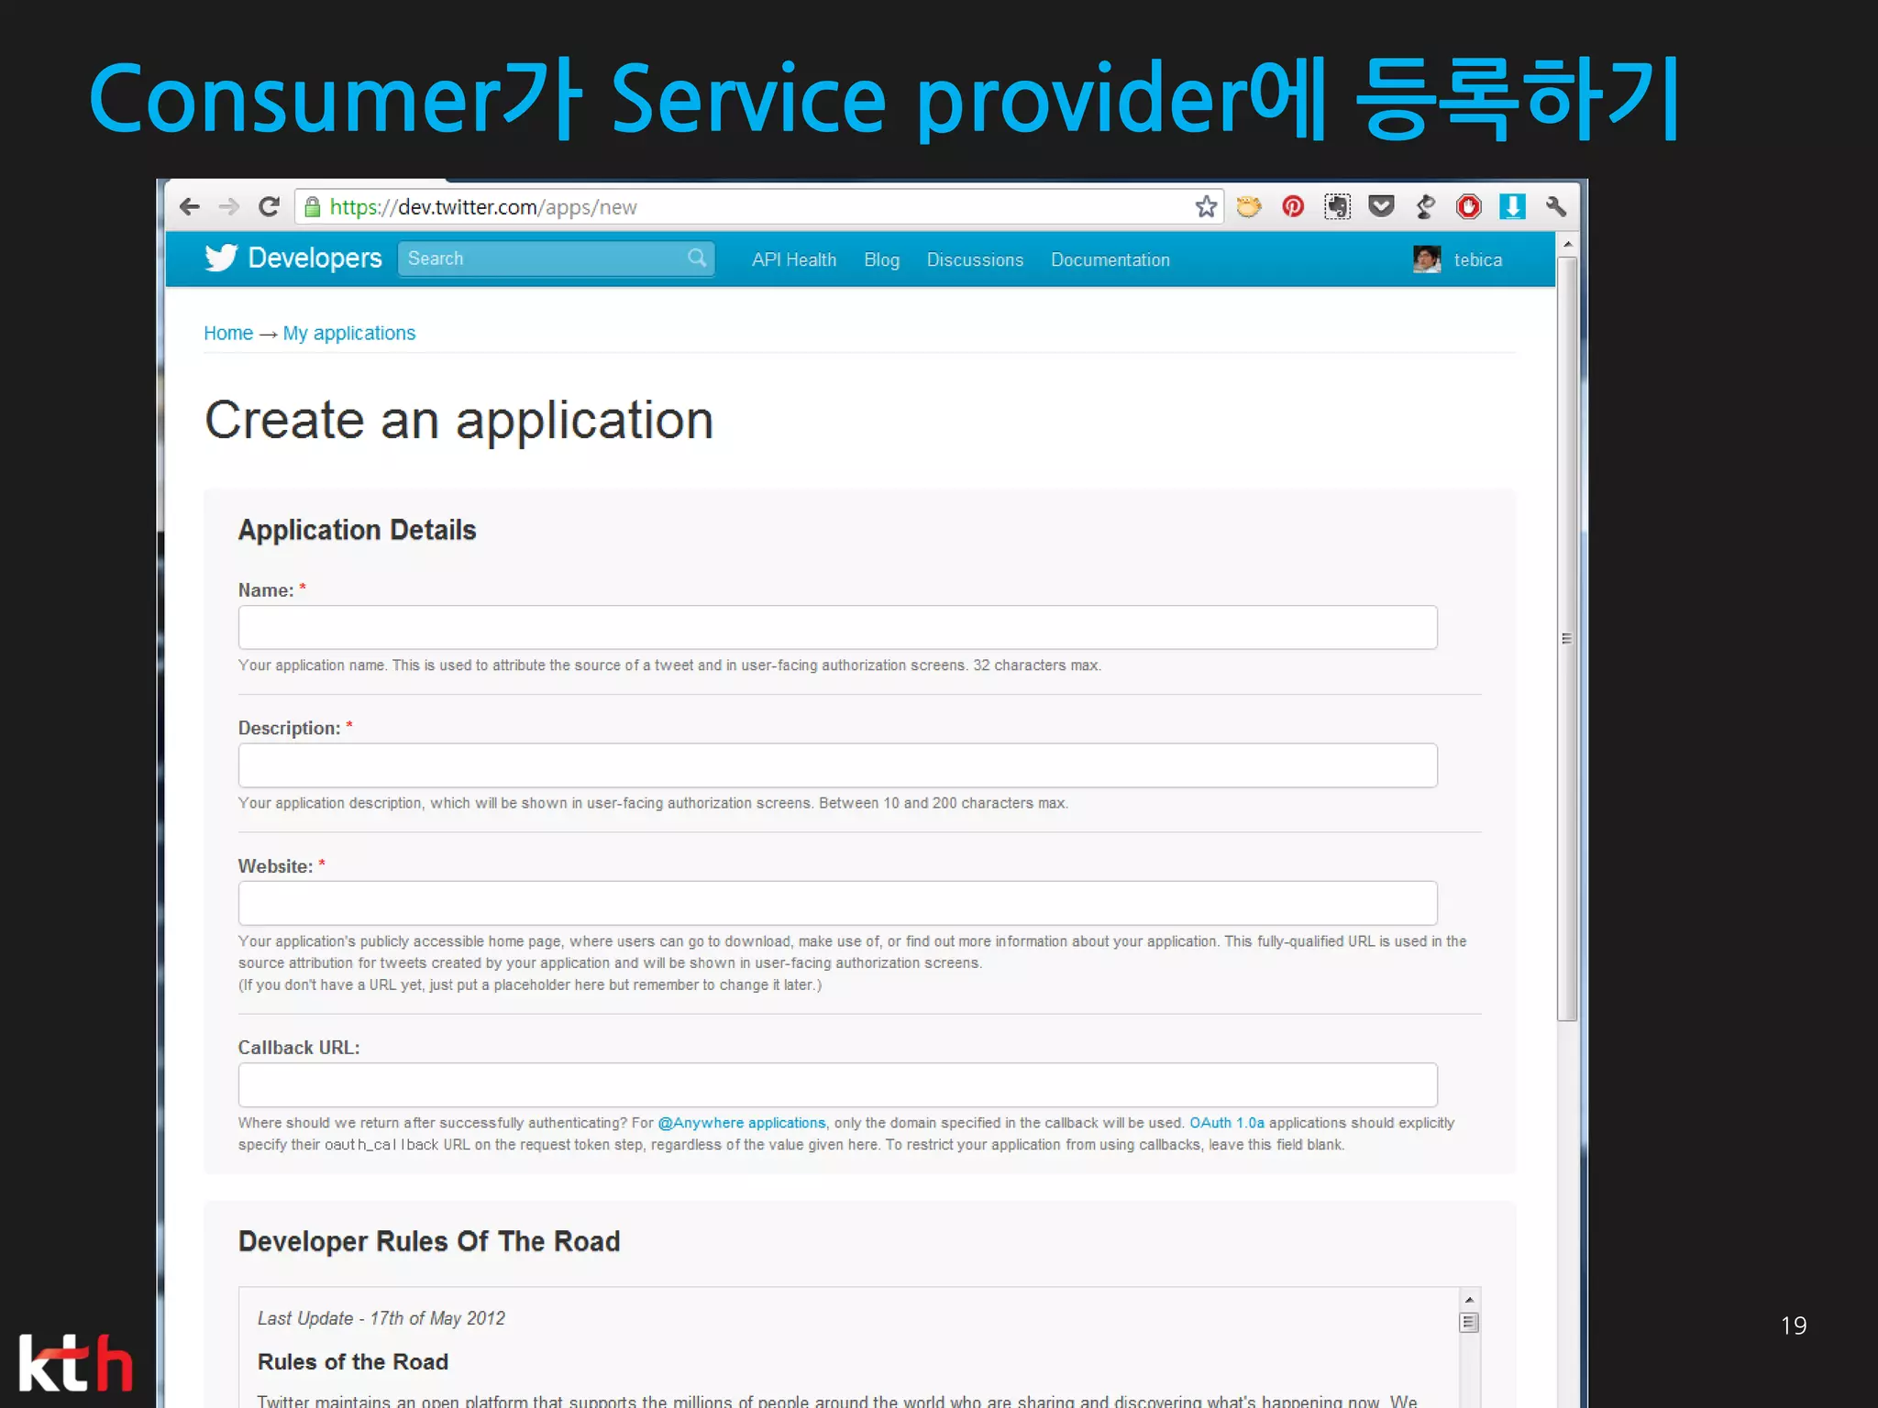Click the extension icon left of AdBlock
The image size is (1878, 1408).
1425,207
